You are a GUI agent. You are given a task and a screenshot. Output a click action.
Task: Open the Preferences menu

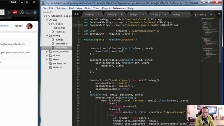coord(119,8)
